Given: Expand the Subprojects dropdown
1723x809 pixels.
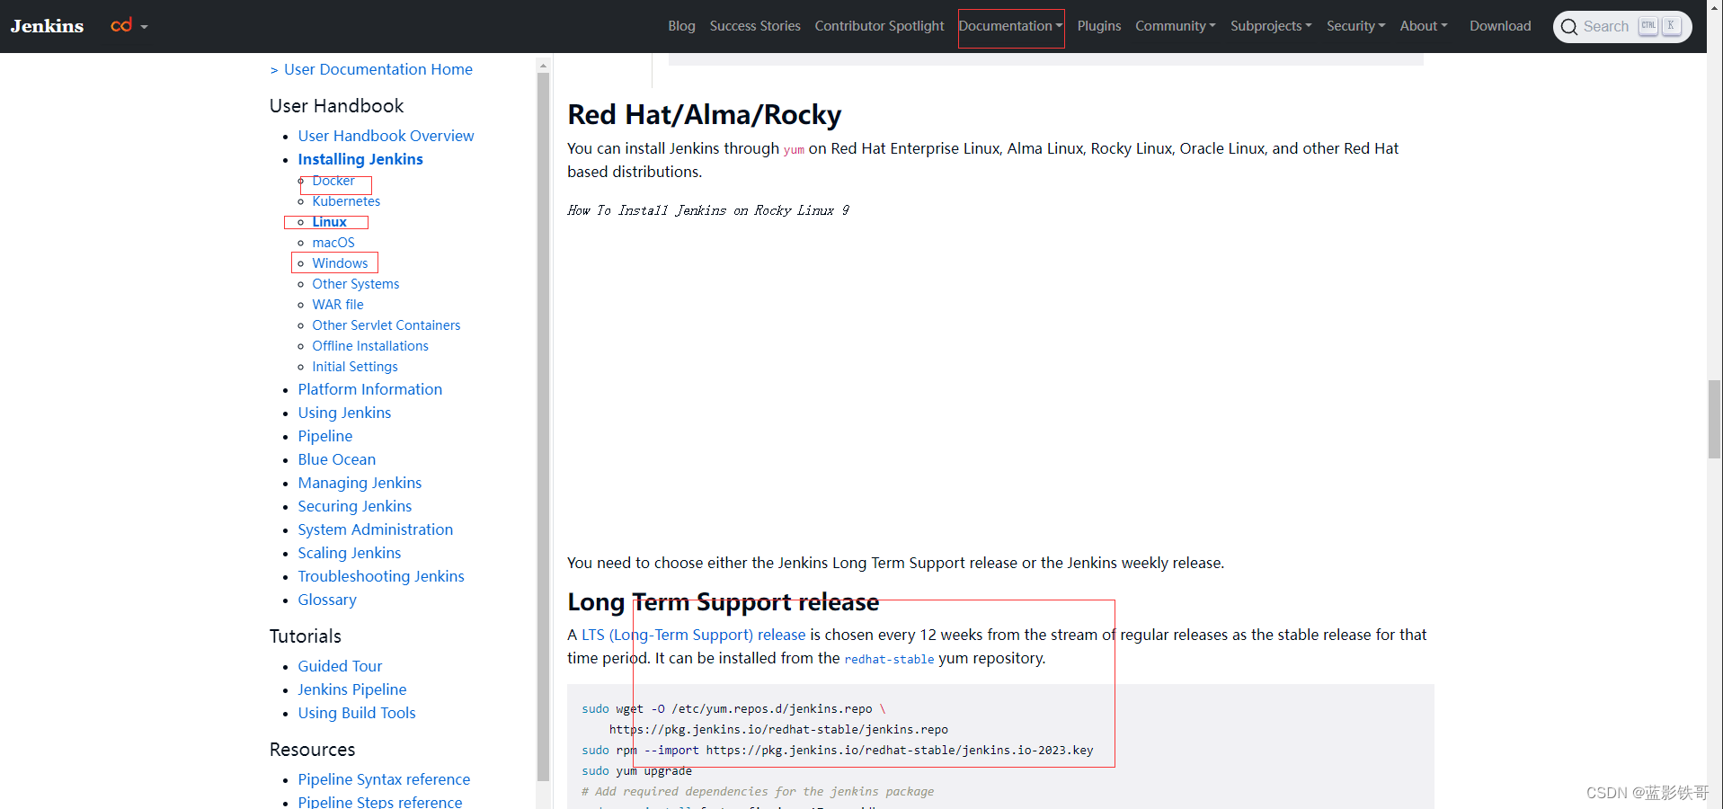Looking at the screenshot, I should tap(1271, 26).
